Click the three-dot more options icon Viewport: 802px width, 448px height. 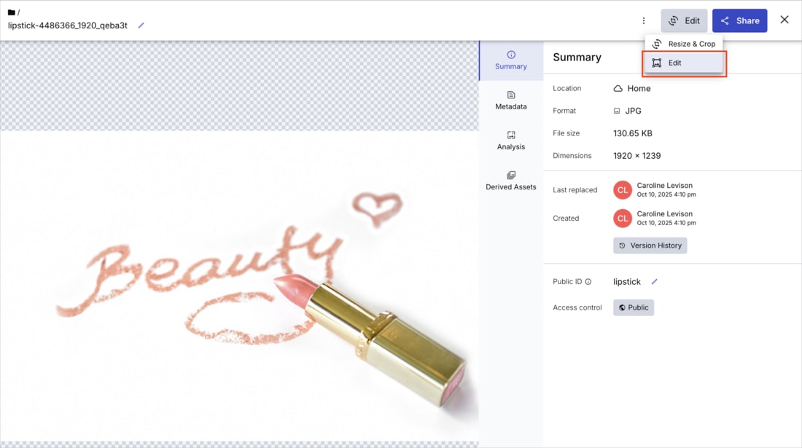pyautogui.click(x=643, y=21)
